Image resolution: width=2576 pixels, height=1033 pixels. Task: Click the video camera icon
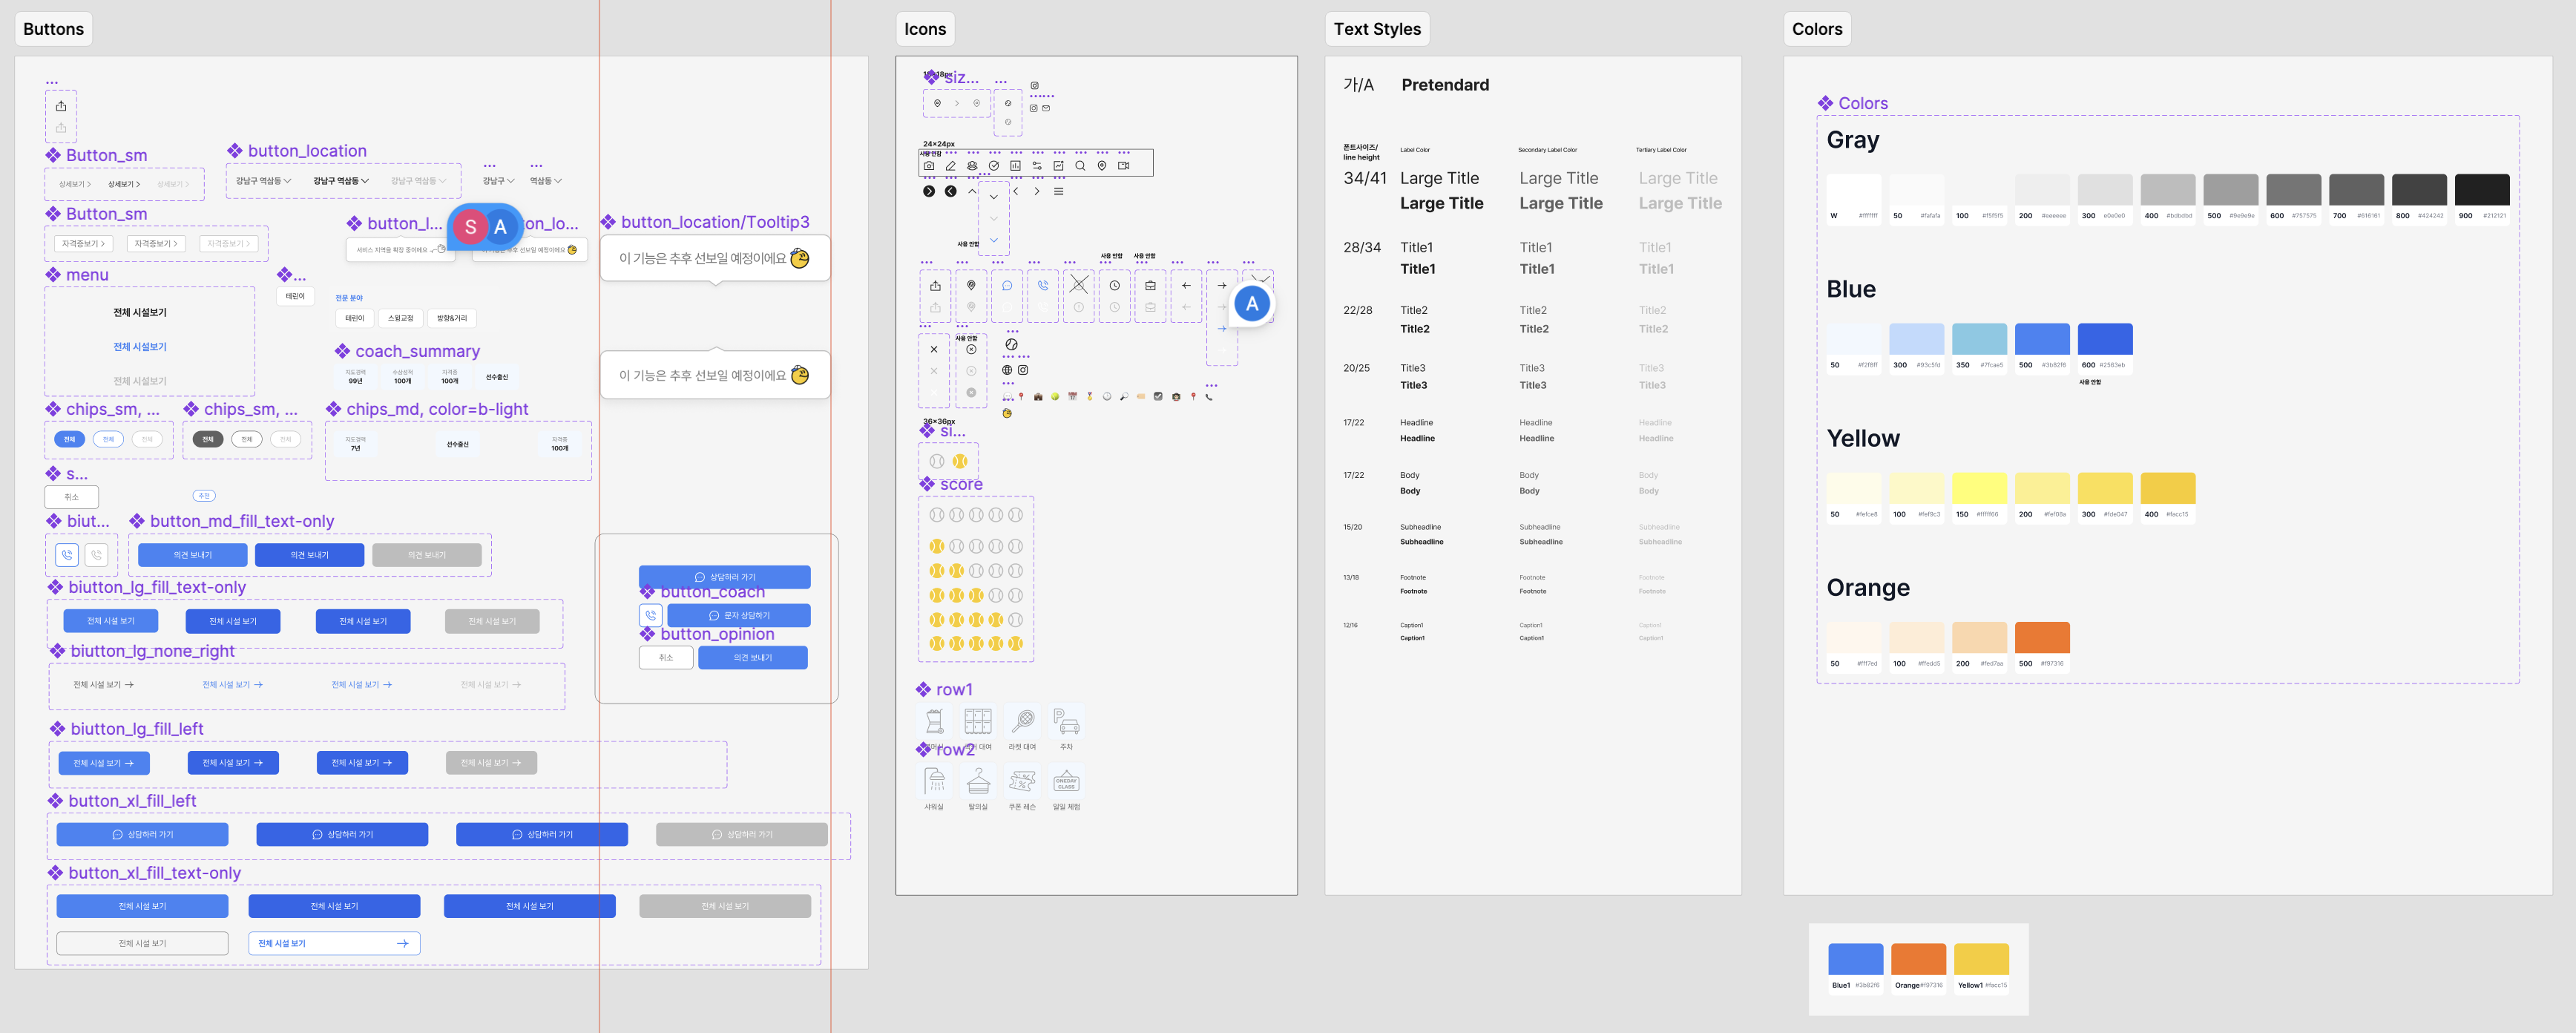[x=1123, y=166]
